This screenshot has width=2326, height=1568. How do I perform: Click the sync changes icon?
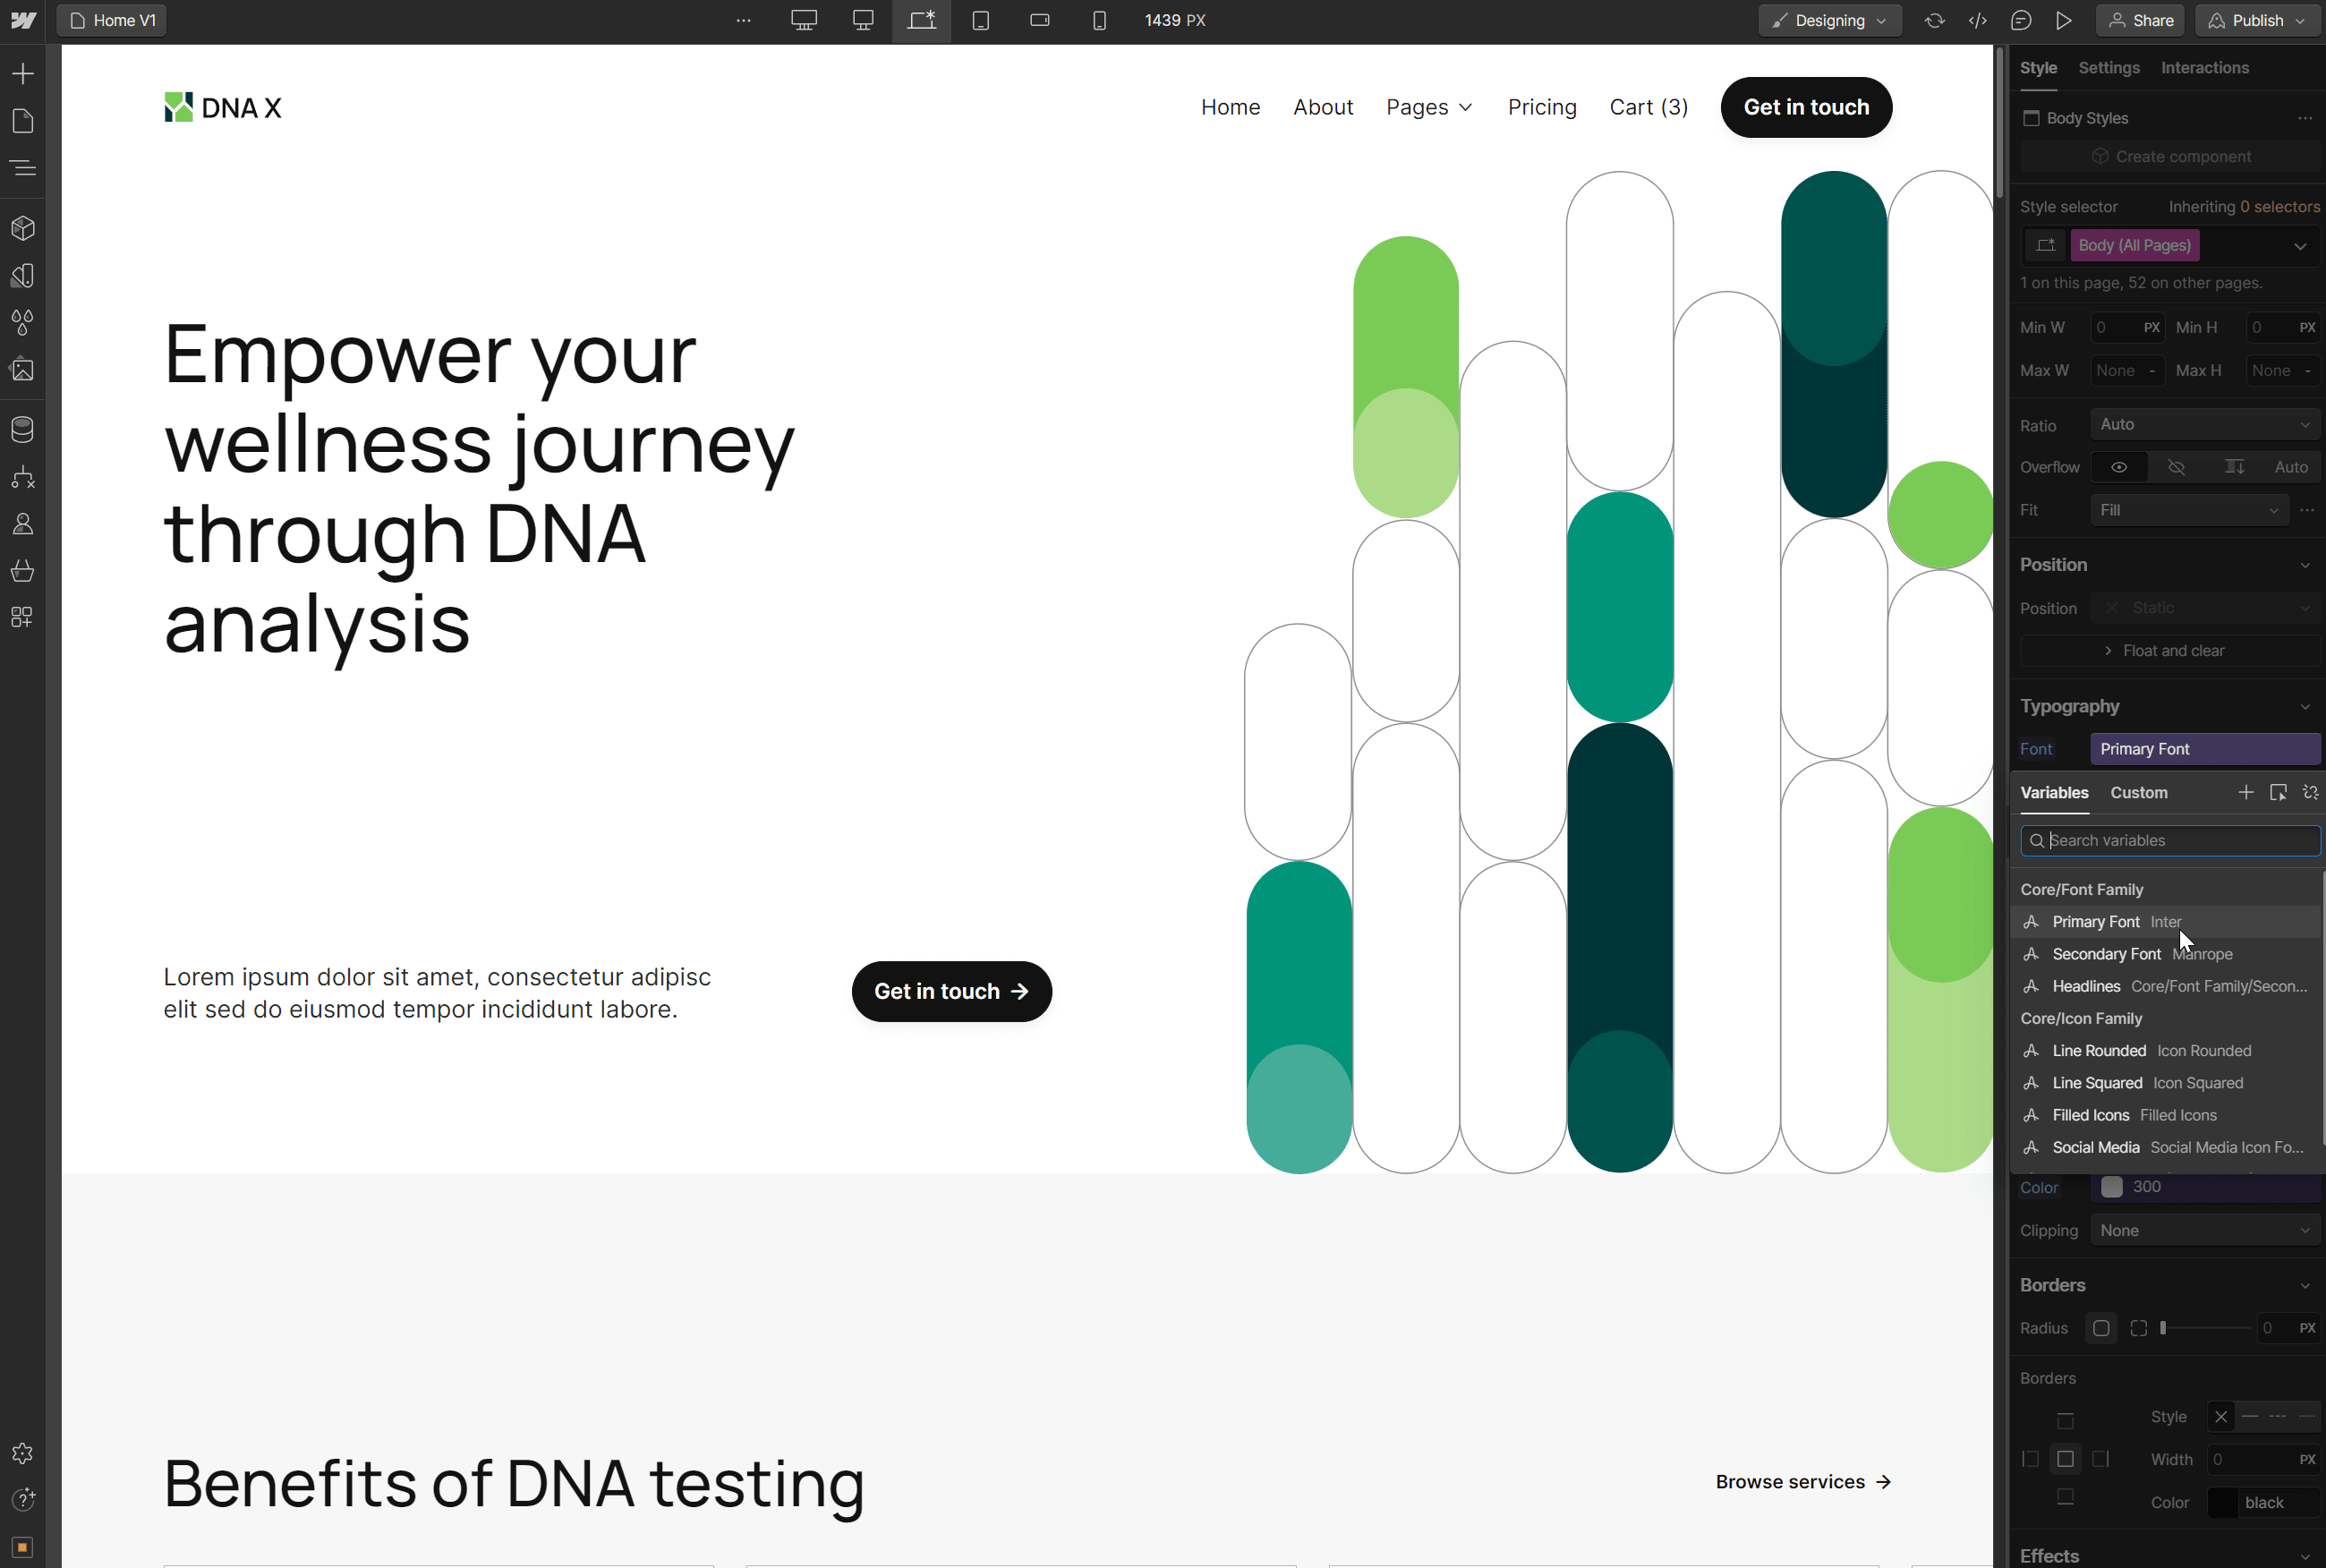pos(1935,20)
